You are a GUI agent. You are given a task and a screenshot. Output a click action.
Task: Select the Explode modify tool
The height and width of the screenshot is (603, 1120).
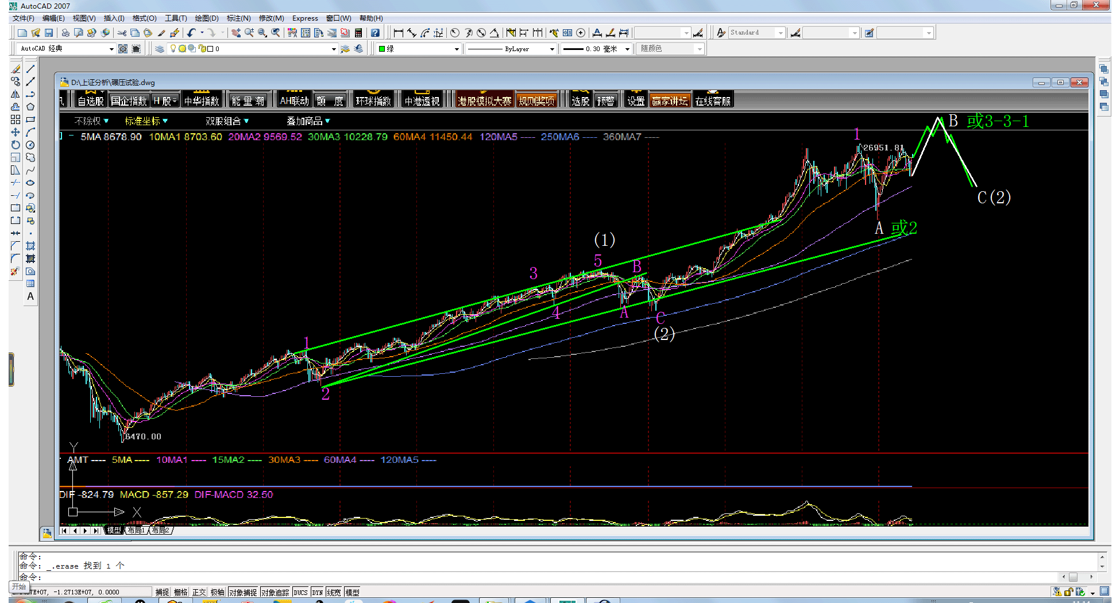coord(16,271)
